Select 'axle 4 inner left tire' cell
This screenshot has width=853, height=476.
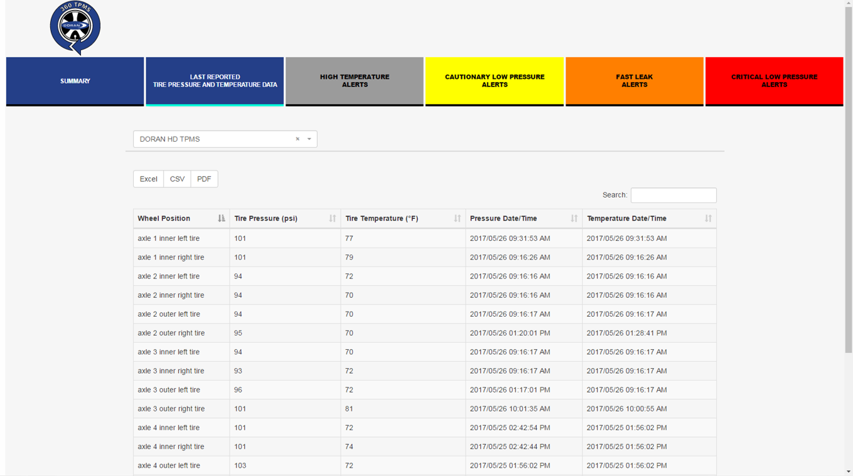(x=181, y=428)
